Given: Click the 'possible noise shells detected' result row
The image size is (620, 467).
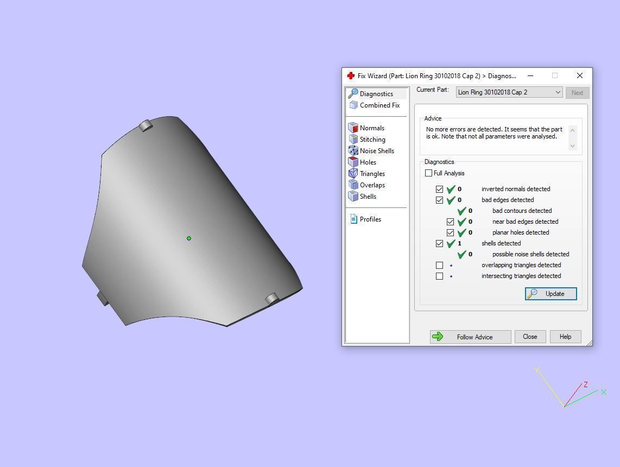Looking at the screenshot, I should click(513, 254).
